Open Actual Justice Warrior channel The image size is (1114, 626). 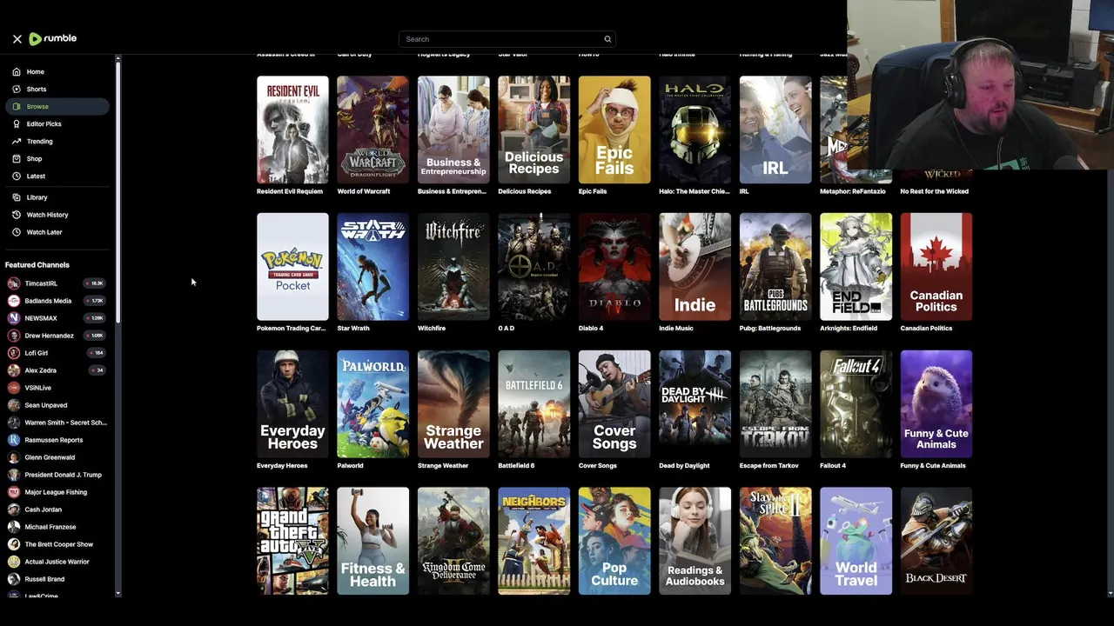(57, 562)
